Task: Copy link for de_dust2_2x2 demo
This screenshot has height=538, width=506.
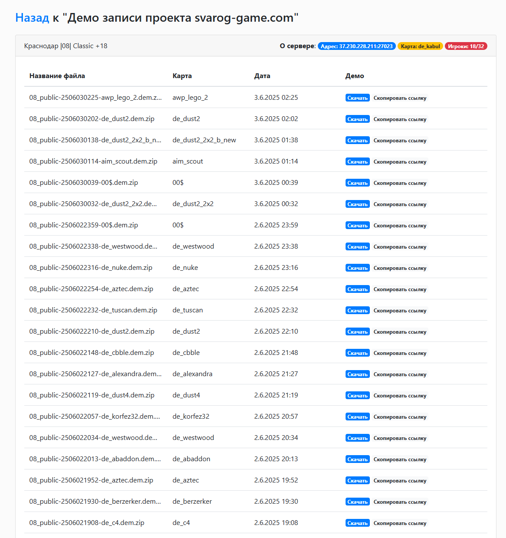Action: [400, 204]
